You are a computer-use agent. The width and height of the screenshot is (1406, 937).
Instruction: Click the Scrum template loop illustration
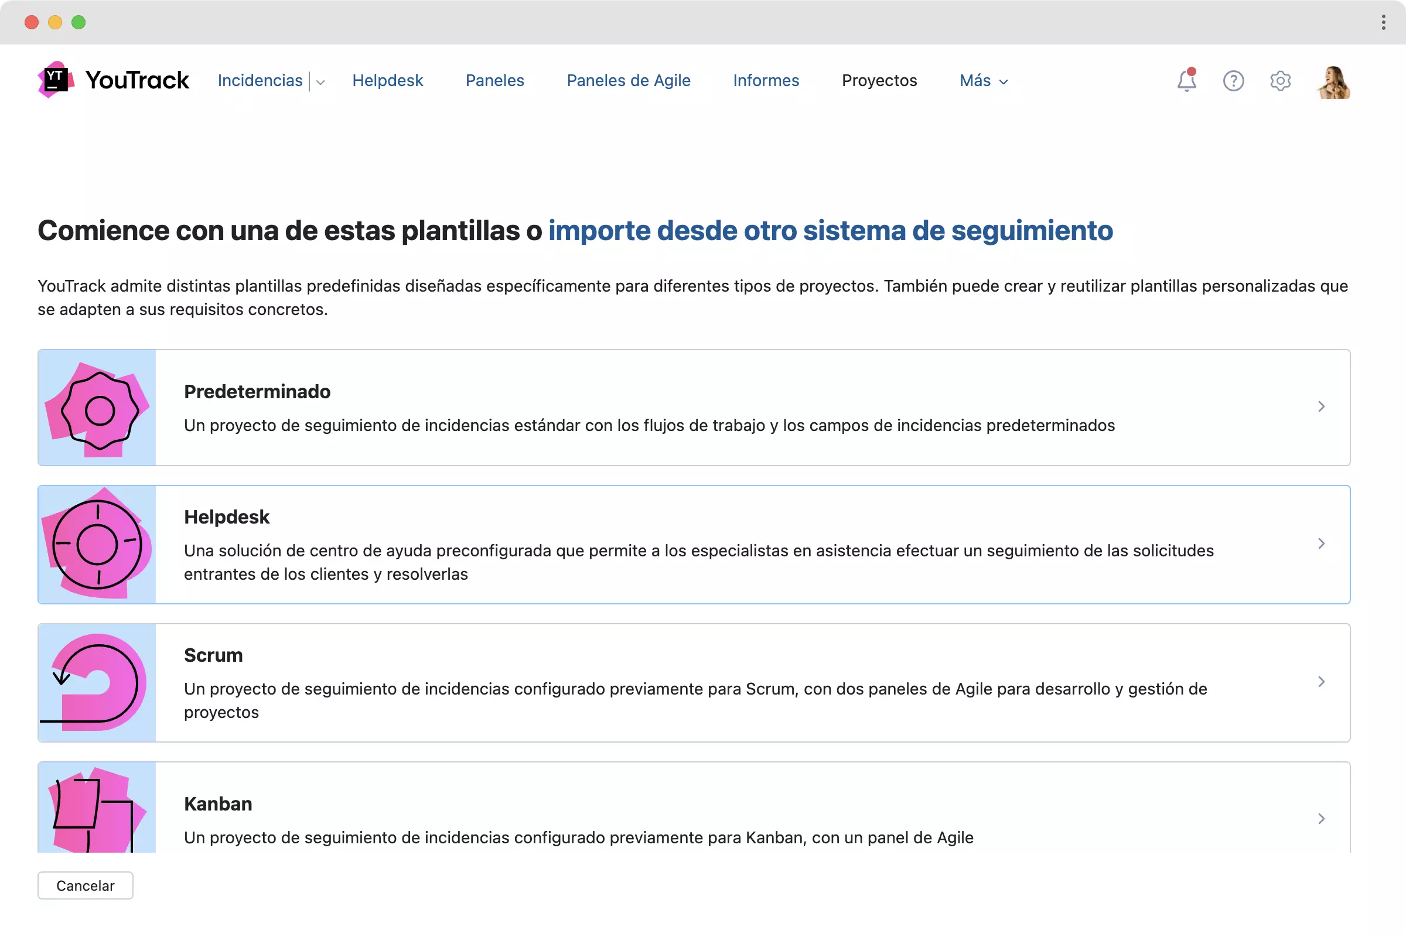point(97,682)
